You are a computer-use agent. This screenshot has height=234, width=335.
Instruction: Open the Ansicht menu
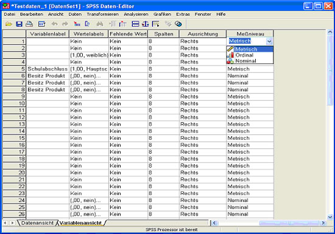56,14
